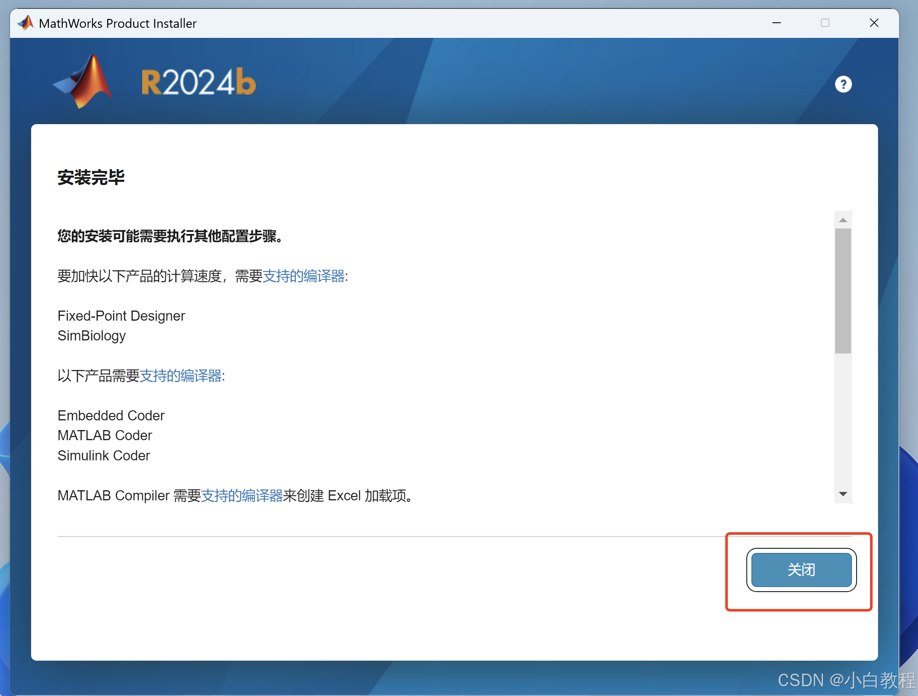The image size is (918, 696).
Task: Minimize the installer window
Action: pyautogui.click(x=777, y=23)
